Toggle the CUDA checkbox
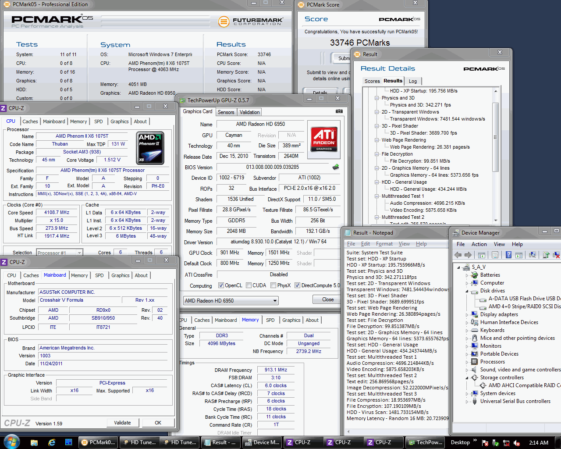 249,285
